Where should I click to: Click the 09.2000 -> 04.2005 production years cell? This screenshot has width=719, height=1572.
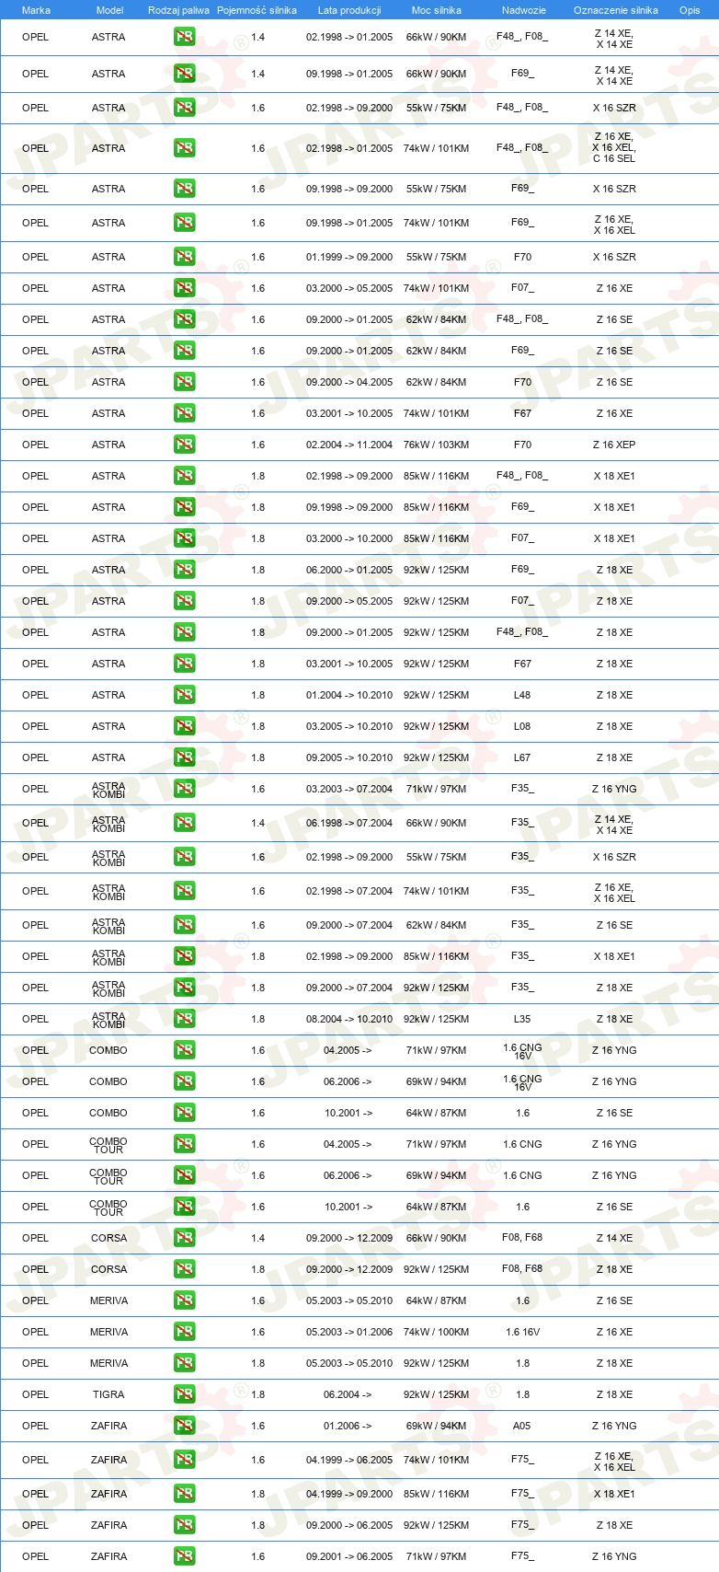[x=349, y=382]
